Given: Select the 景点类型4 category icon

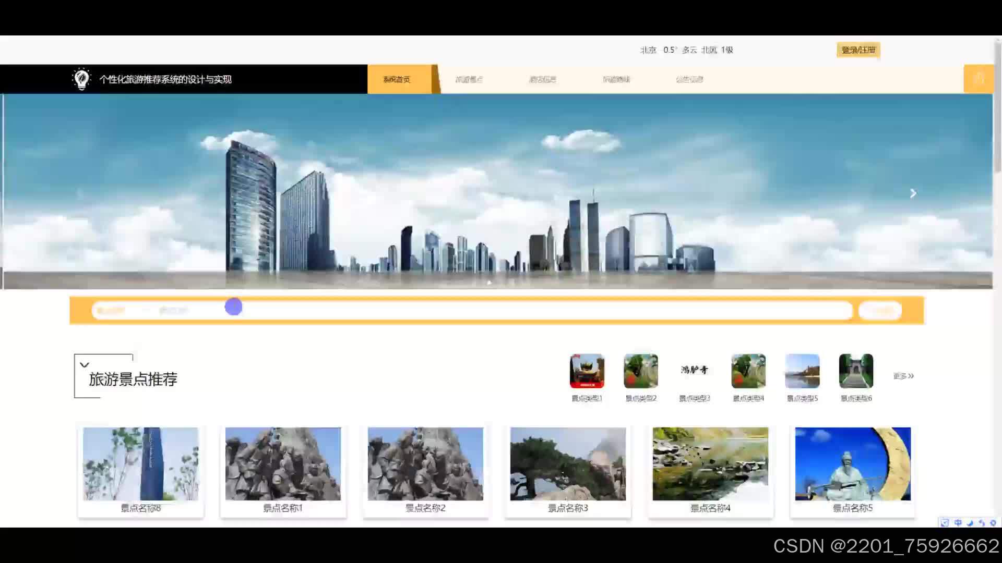Looking at the screenshot, I should (748, 371).
